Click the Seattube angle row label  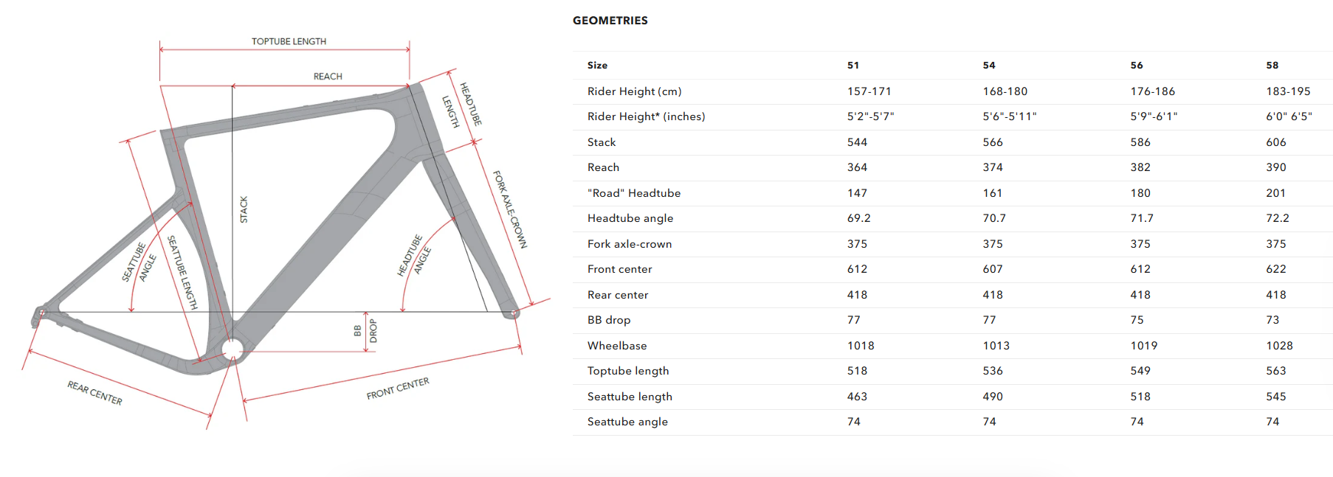627,422
